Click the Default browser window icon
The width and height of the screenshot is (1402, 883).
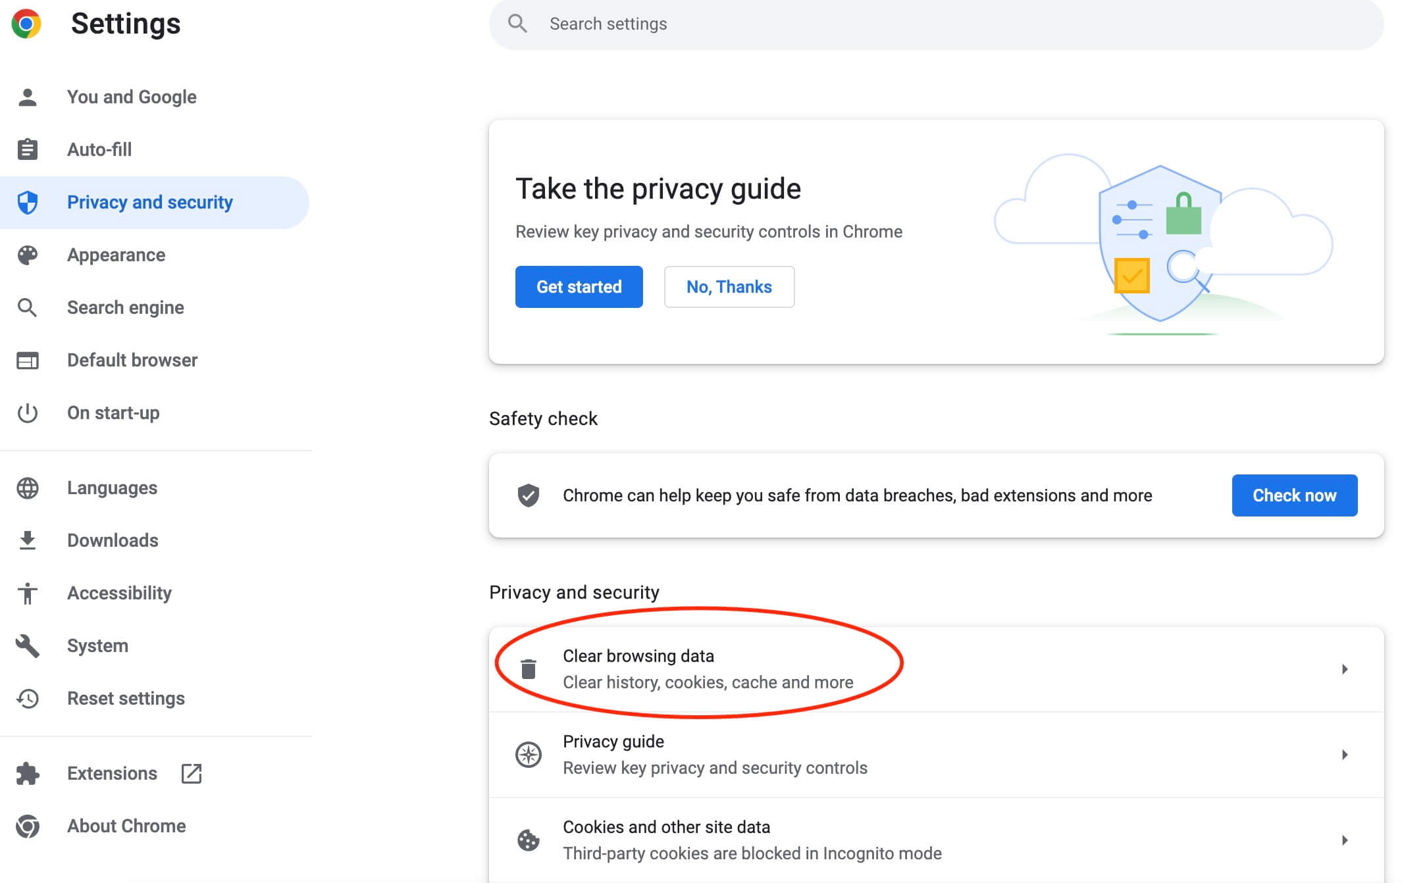pyautogui.click(x=28, y=360)
